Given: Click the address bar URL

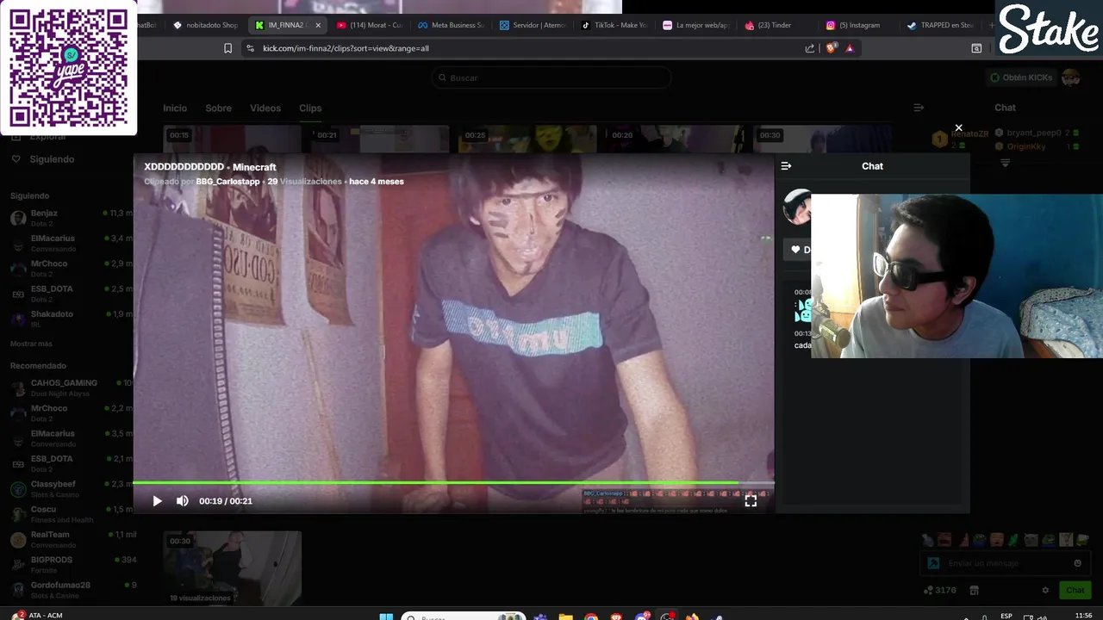Looking at the screenshot, I should point(346,48).
